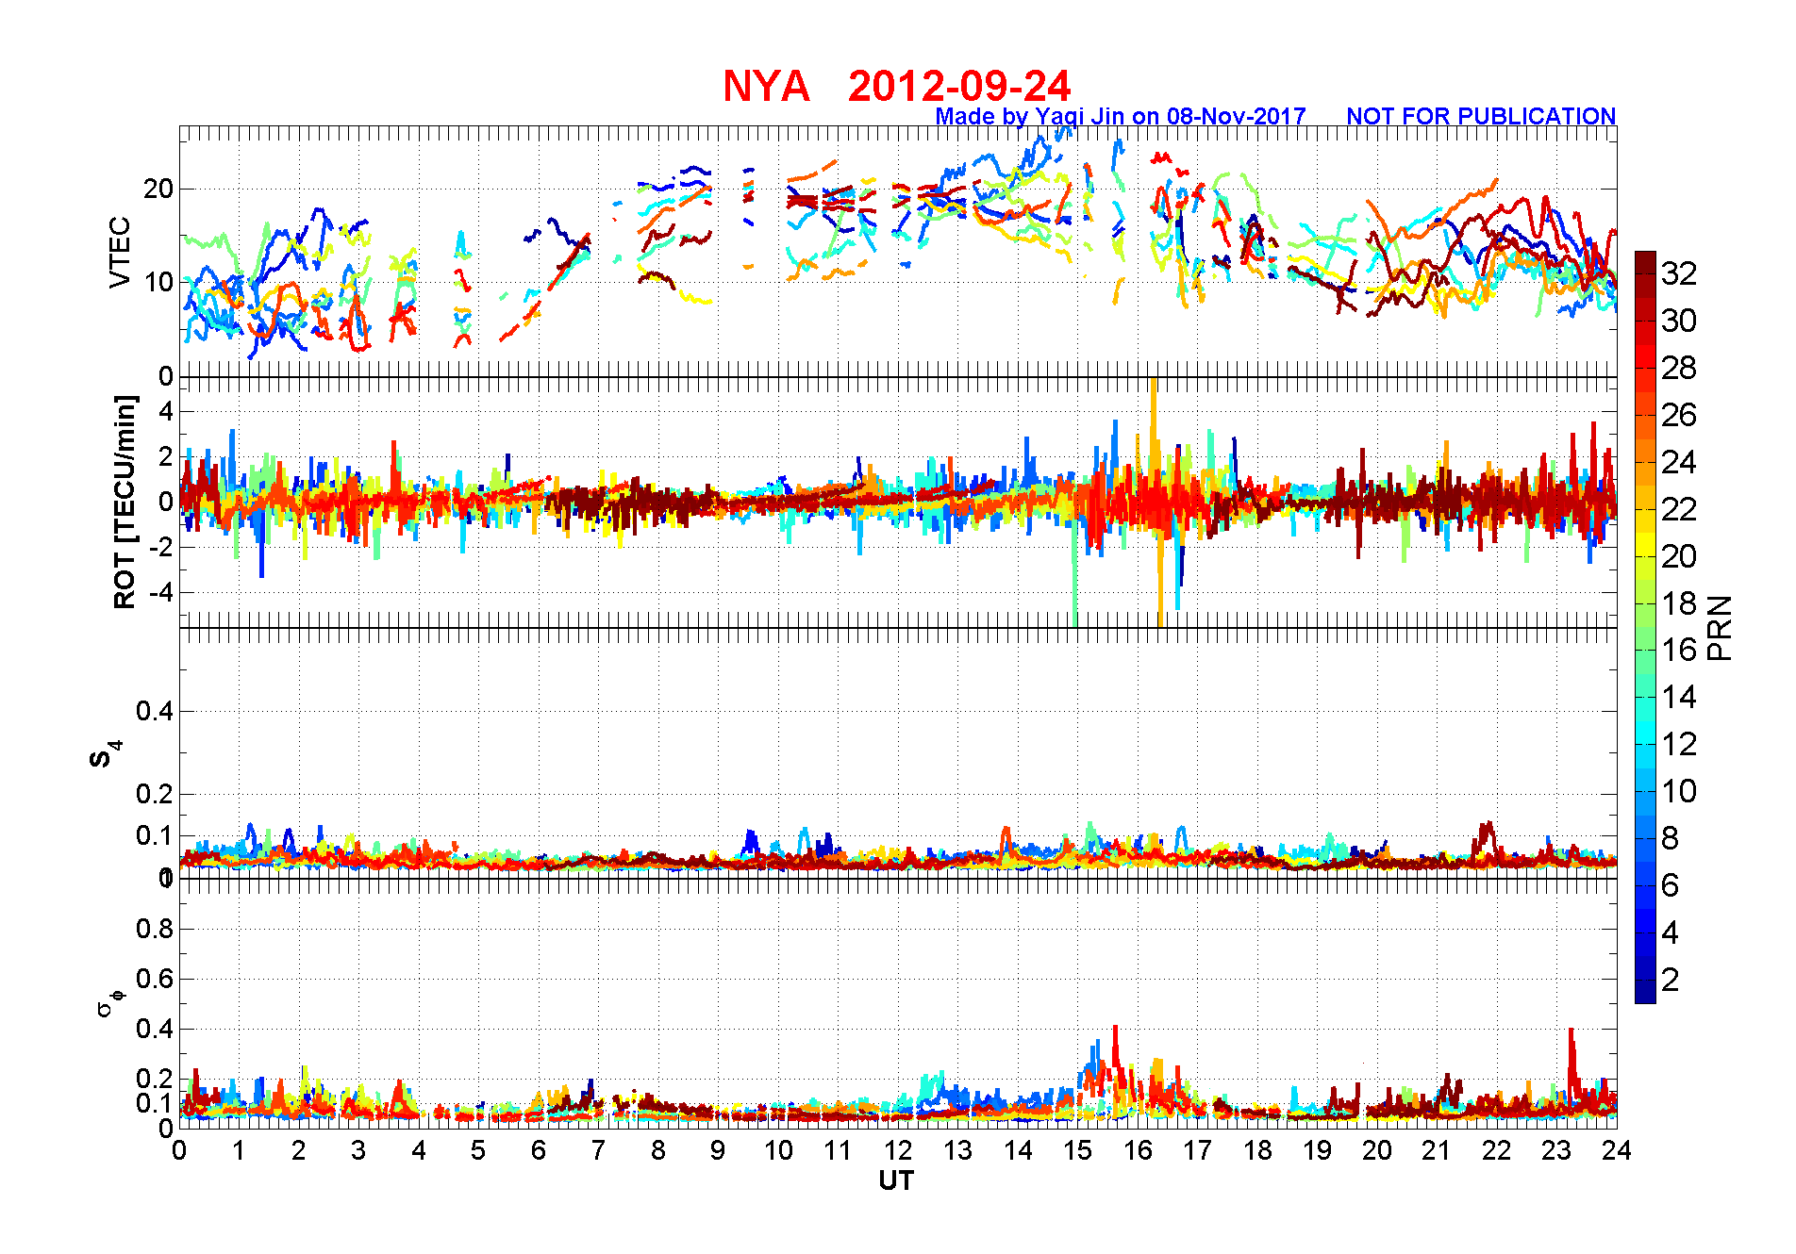Click colorbar tick label 24
1796x1254 pixels.
coord(1679,462)
